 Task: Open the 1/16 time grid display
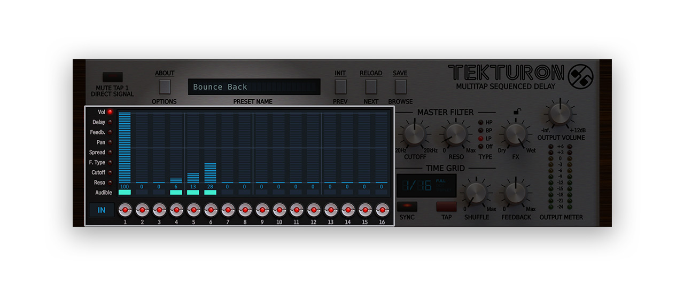[x=426, y=186]
